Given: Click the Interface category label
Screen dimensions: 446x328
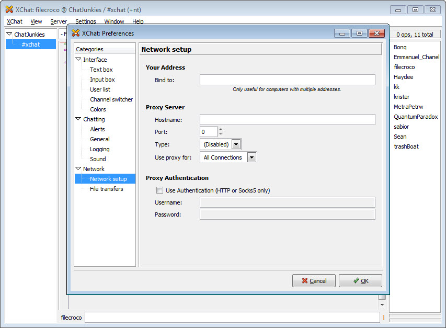Looking at the screenshot, I should (95, 60).
